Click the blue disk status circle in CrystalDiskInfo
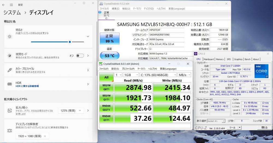 coord(100,12)
